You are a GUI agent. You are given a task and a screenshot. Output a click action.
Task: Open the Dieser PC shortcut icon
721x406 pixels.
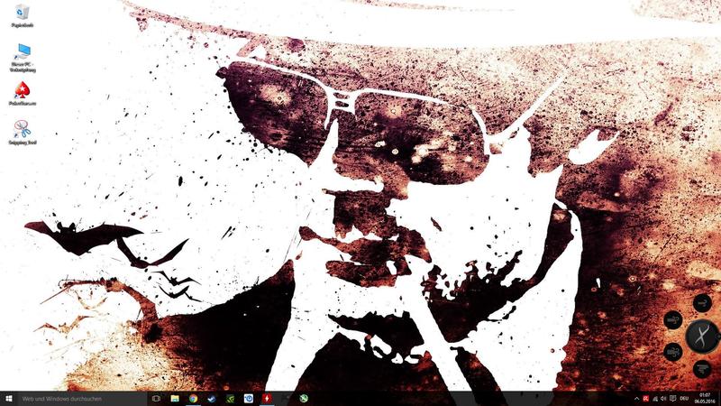[22, 58]
